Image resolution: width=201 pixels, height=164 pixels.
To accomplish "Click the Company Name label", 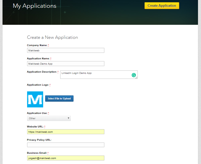I will pos(37,45).
